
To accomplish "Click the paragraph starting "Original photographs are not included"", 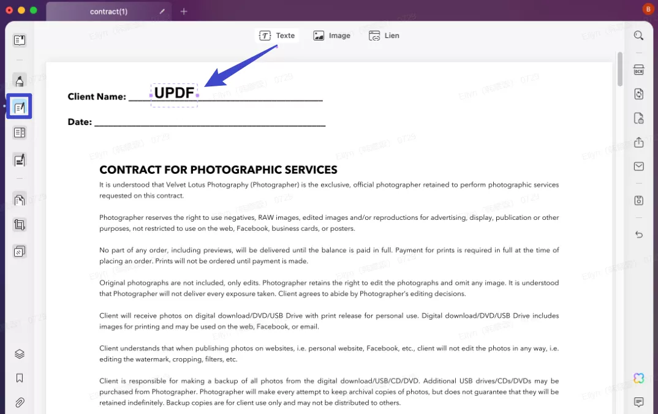I will [x=329, y=288].
